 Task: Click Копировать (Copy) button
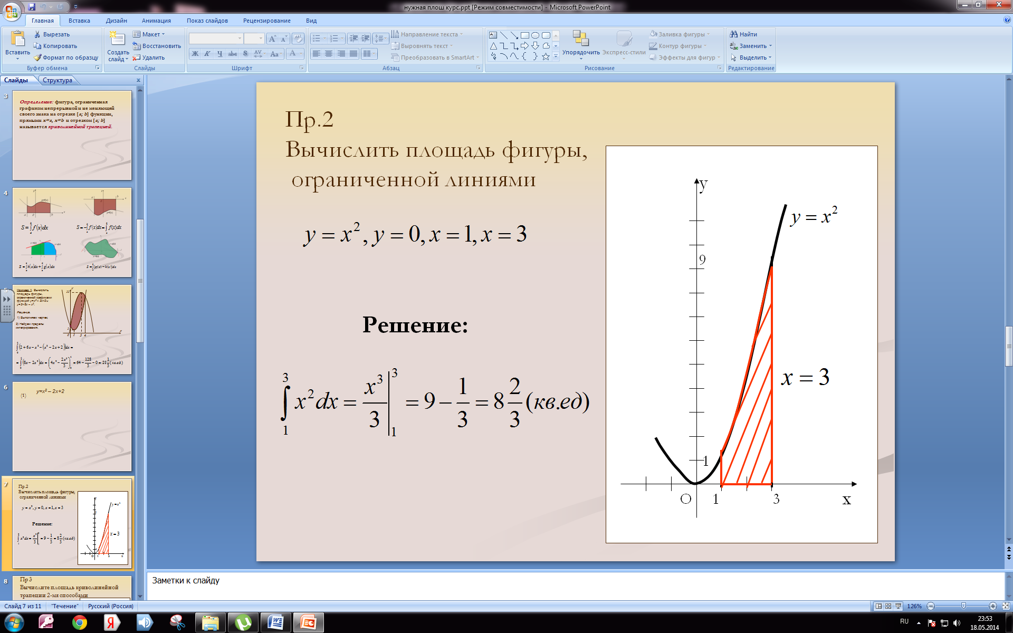click(55, 46)
